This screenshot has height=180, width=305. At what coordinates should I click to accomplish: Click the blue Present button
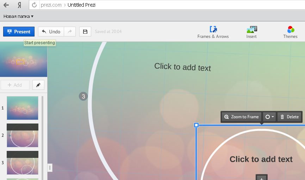click(x=19, y=32)
